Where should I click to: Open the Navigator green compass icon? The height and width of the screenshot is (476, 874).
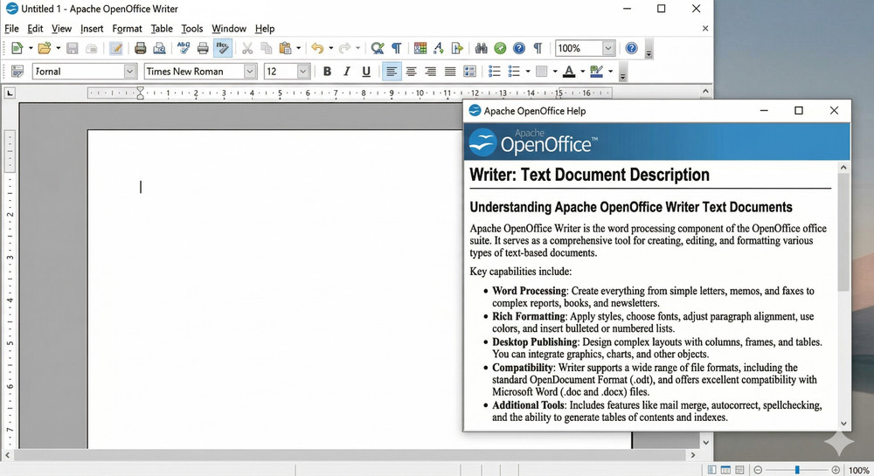tap(500, 48)
